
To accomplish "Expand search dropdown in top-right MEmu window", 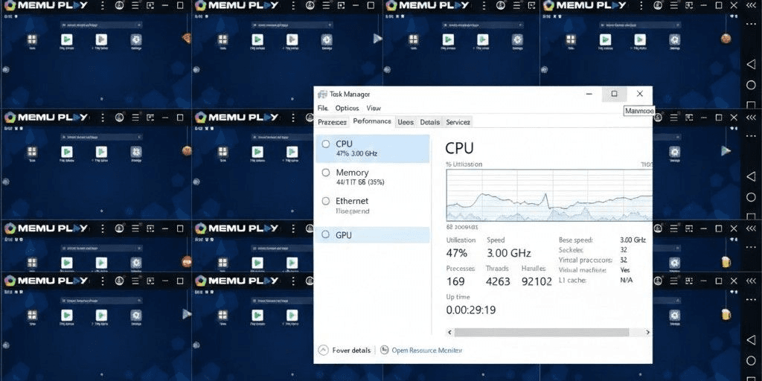I will [x=677, y=25].
